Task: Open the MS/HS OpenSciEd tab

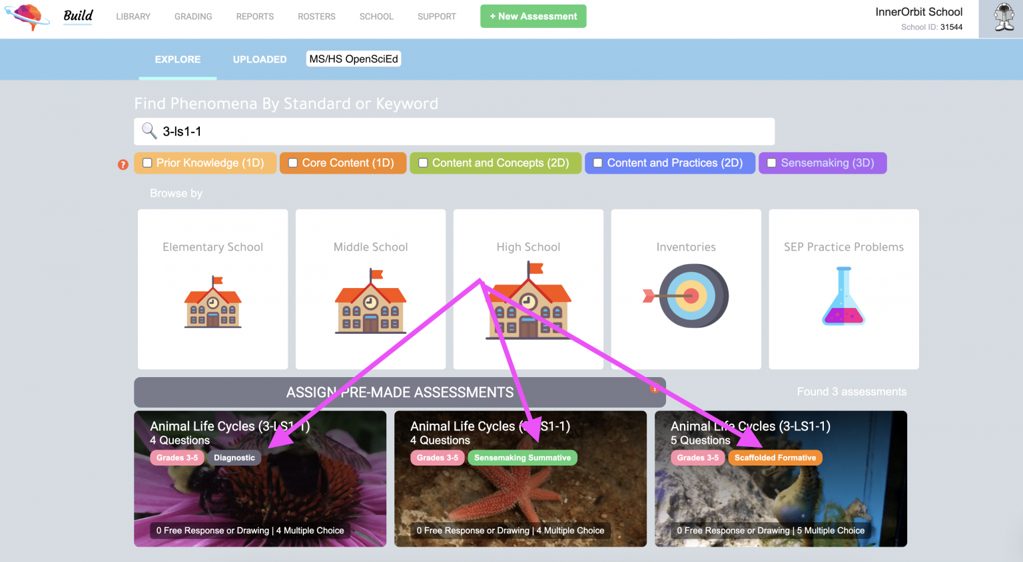Action: 353,59
